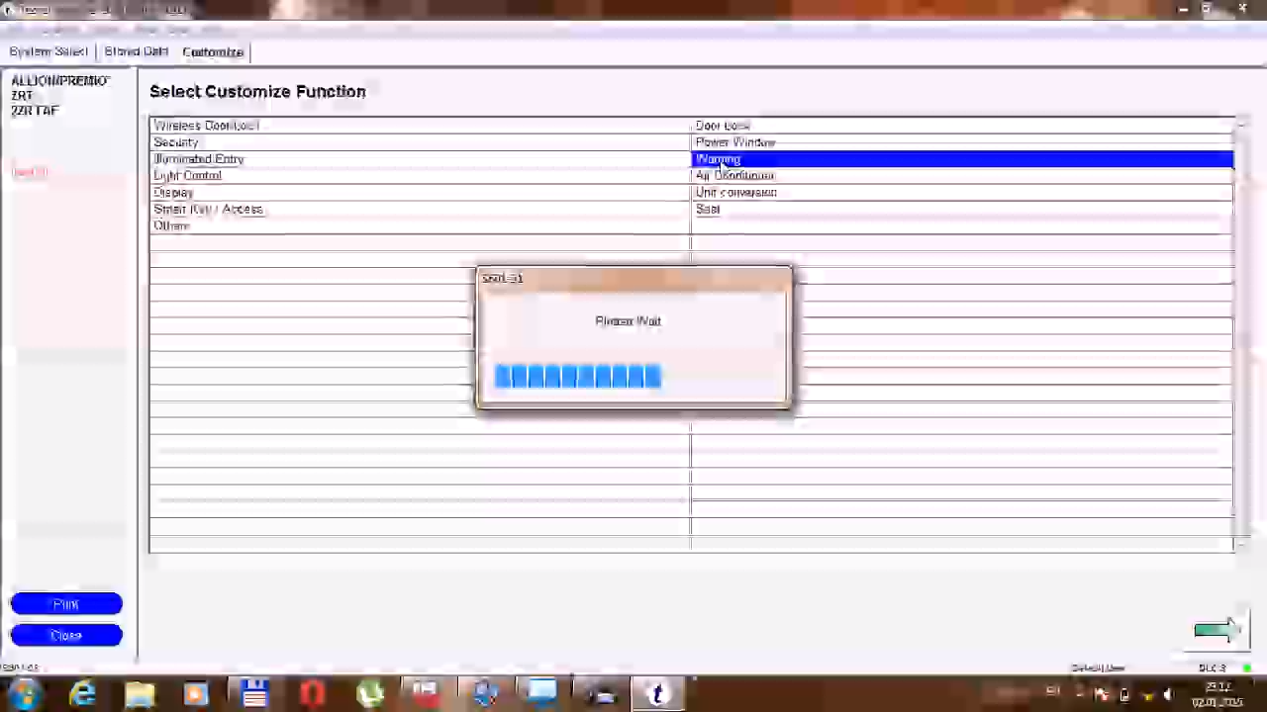Select the Display function row

[x=420, y=193]
